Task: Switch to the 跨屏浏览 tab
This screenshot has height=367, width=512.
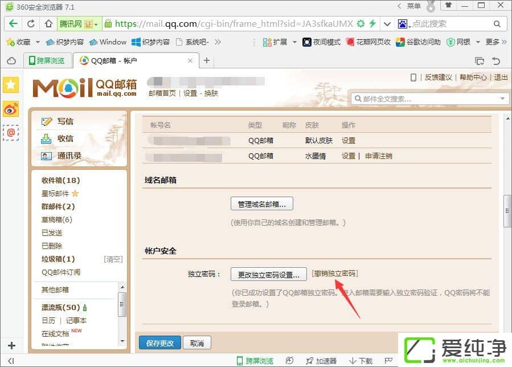Action: (x=47, y=60)
